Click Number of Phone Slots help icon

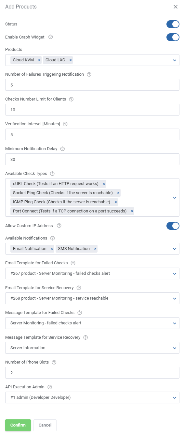54,362
